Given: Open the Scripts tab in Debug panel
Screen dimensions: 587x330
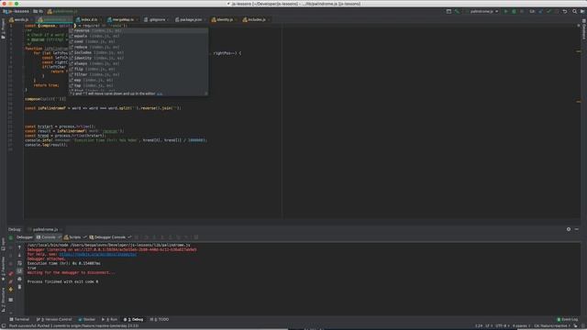Looking at the screenshot, I should click(x=74, y=237).
